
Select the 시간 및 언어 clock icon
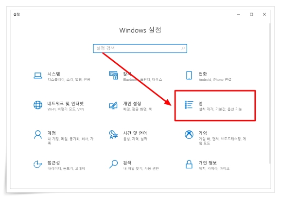[x=113, y=134]
